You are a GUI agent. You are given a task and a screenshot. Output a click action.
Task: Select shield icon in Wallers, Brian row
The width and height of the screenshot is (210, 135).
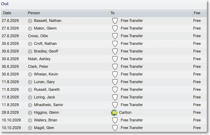pos(115,120)
